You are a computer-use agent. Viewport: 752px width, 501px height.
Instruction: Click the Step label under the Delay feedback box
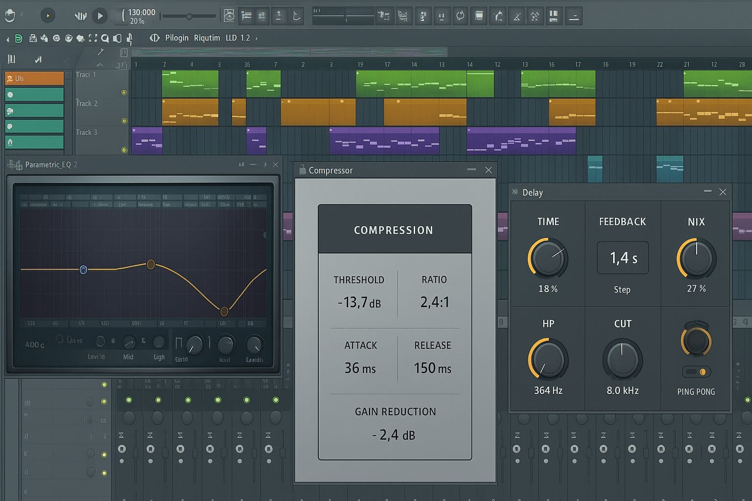(x=622, y=290)
